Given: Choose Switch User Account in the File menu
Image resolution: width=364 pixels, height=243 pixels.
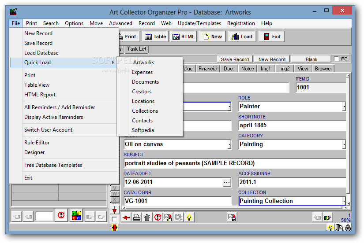Looking at the screenshot, I should (64, 130).
